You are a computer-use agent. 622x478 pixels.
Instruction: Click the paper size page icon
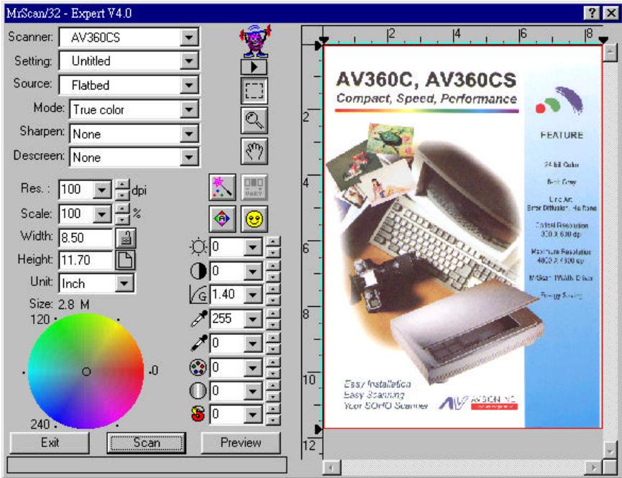pos(126,260)
